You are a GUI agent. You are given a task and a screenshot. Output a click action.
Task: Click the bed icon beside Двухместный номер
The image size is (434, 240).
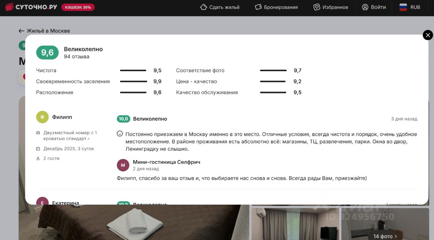click(x=38, y=133)
